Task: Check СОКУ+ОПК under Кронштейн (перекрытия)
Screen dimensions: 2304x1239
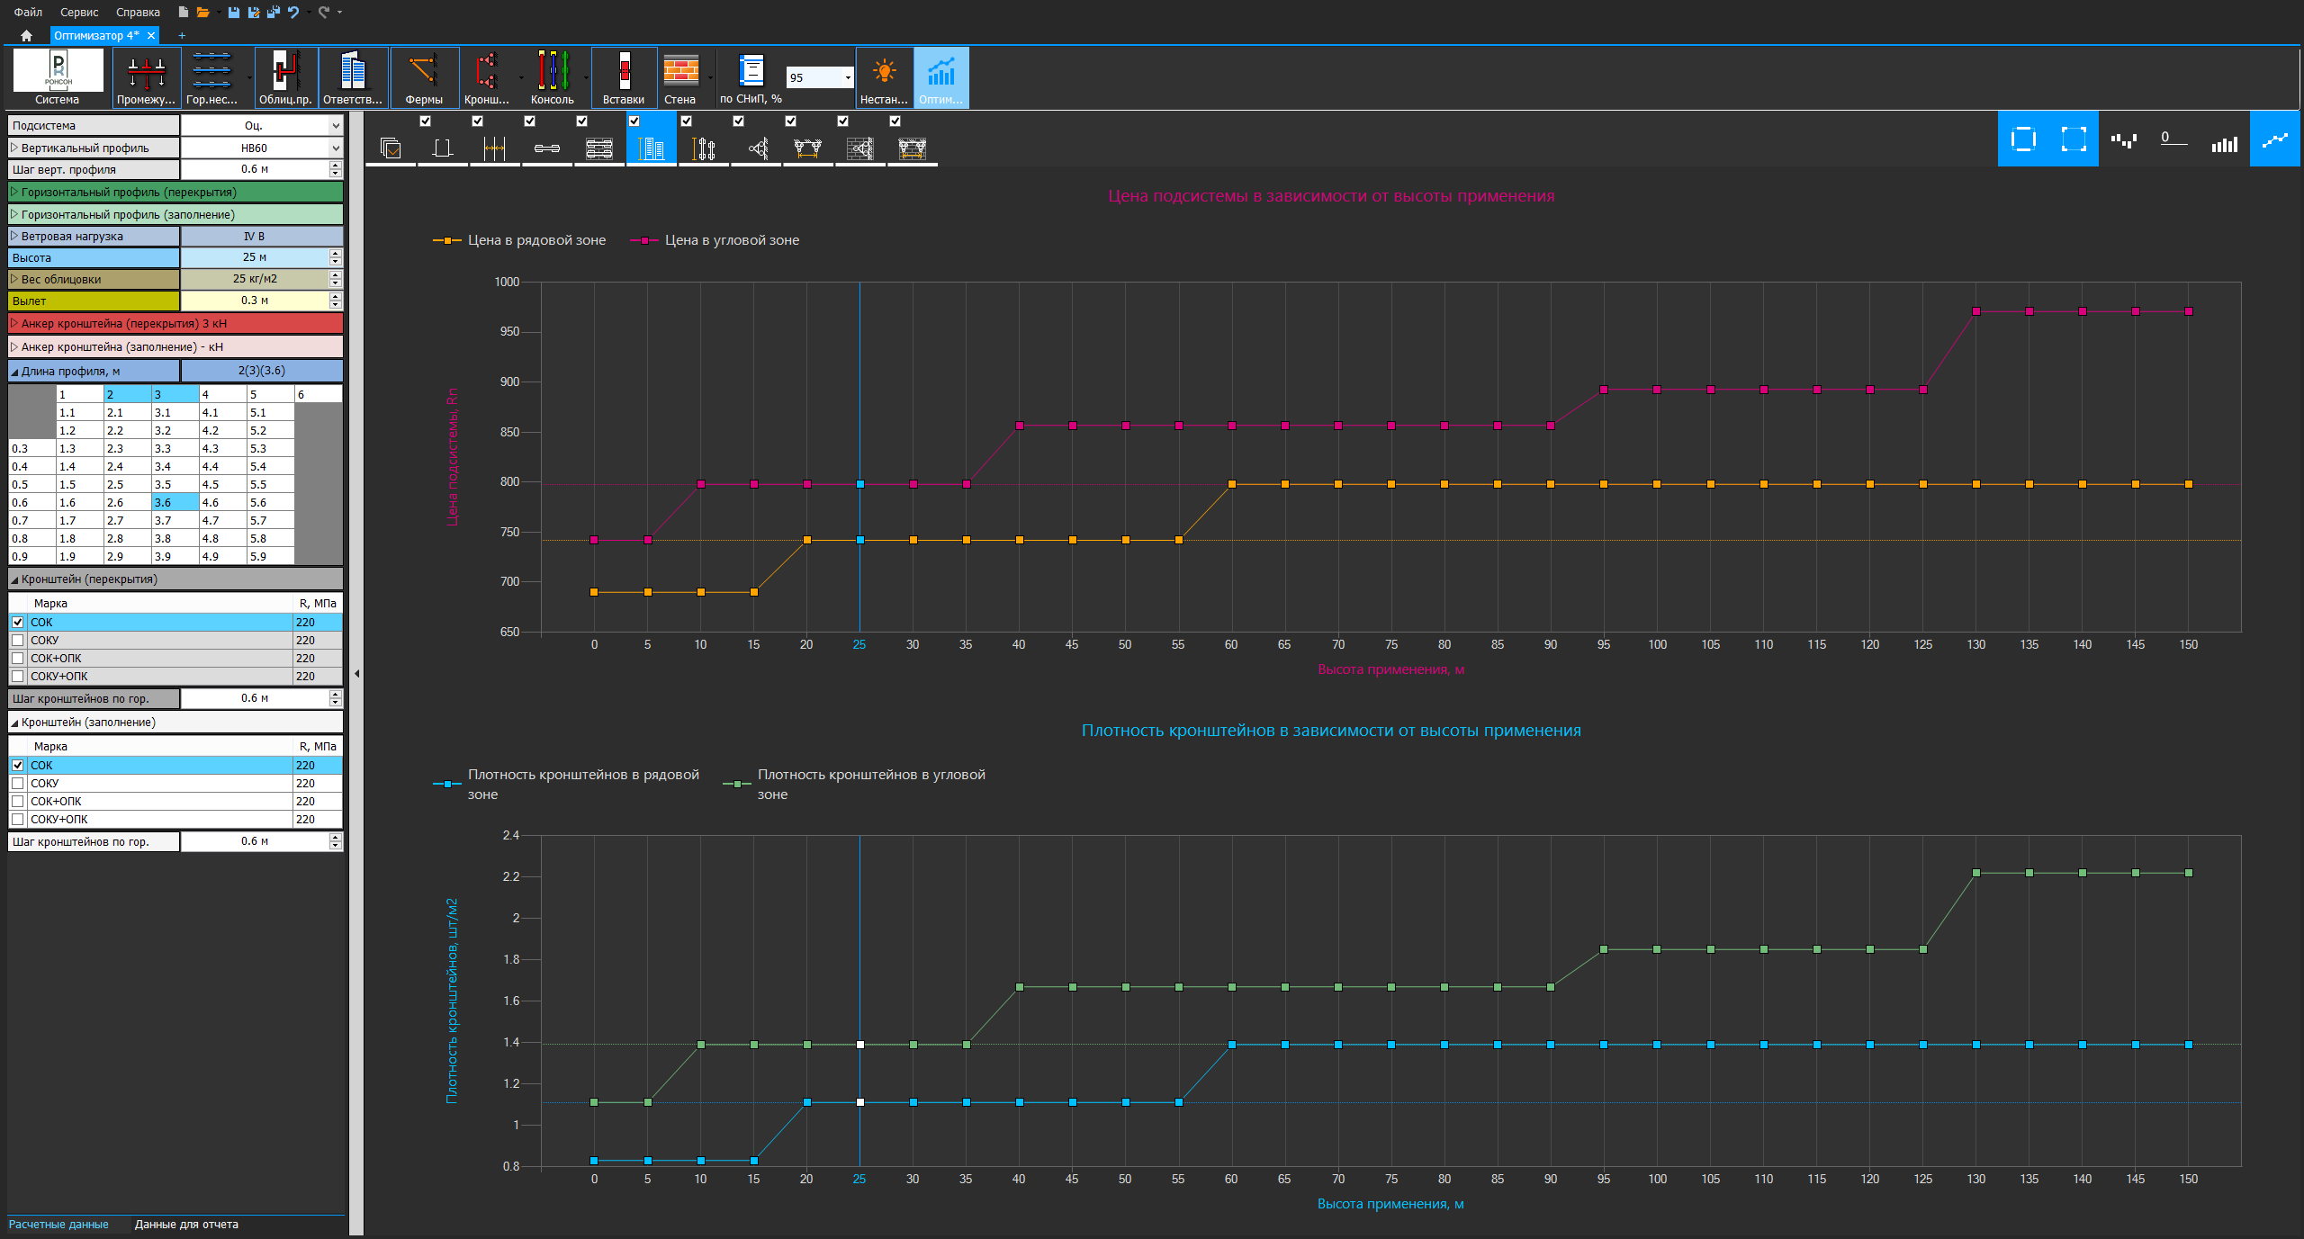Action: point(18,677)
